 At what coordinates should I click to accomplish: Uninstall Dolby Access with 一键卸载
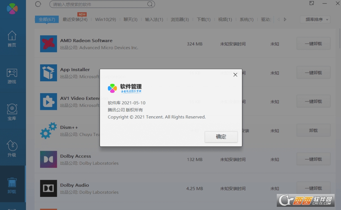point(313,159)
